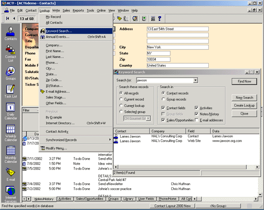The width and height of the screenshot is (264, 210).
Task: Open Groups view in sidebar
Action: (x=10, y=73)
